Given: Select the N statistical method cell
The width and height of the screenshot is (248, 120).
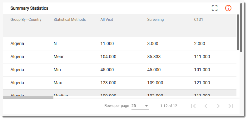Looking at the screenshot, I should coord(55,44).
